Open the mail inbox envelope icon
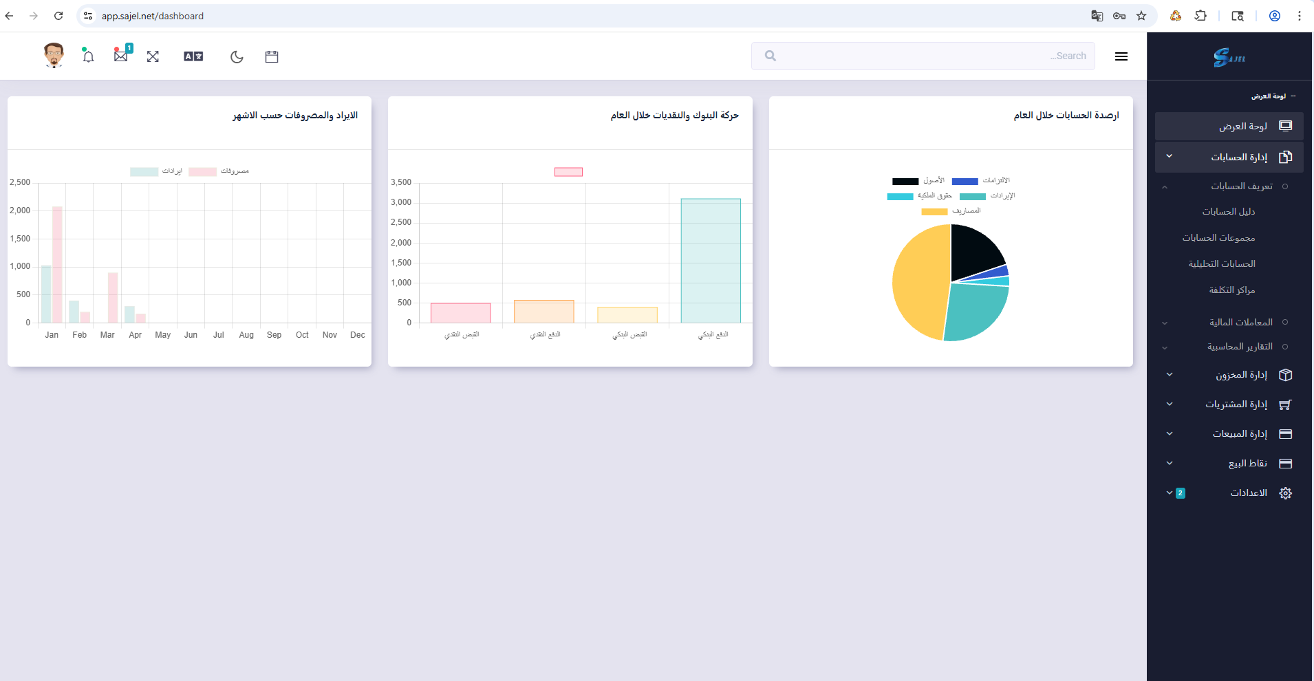 point(121,56)
